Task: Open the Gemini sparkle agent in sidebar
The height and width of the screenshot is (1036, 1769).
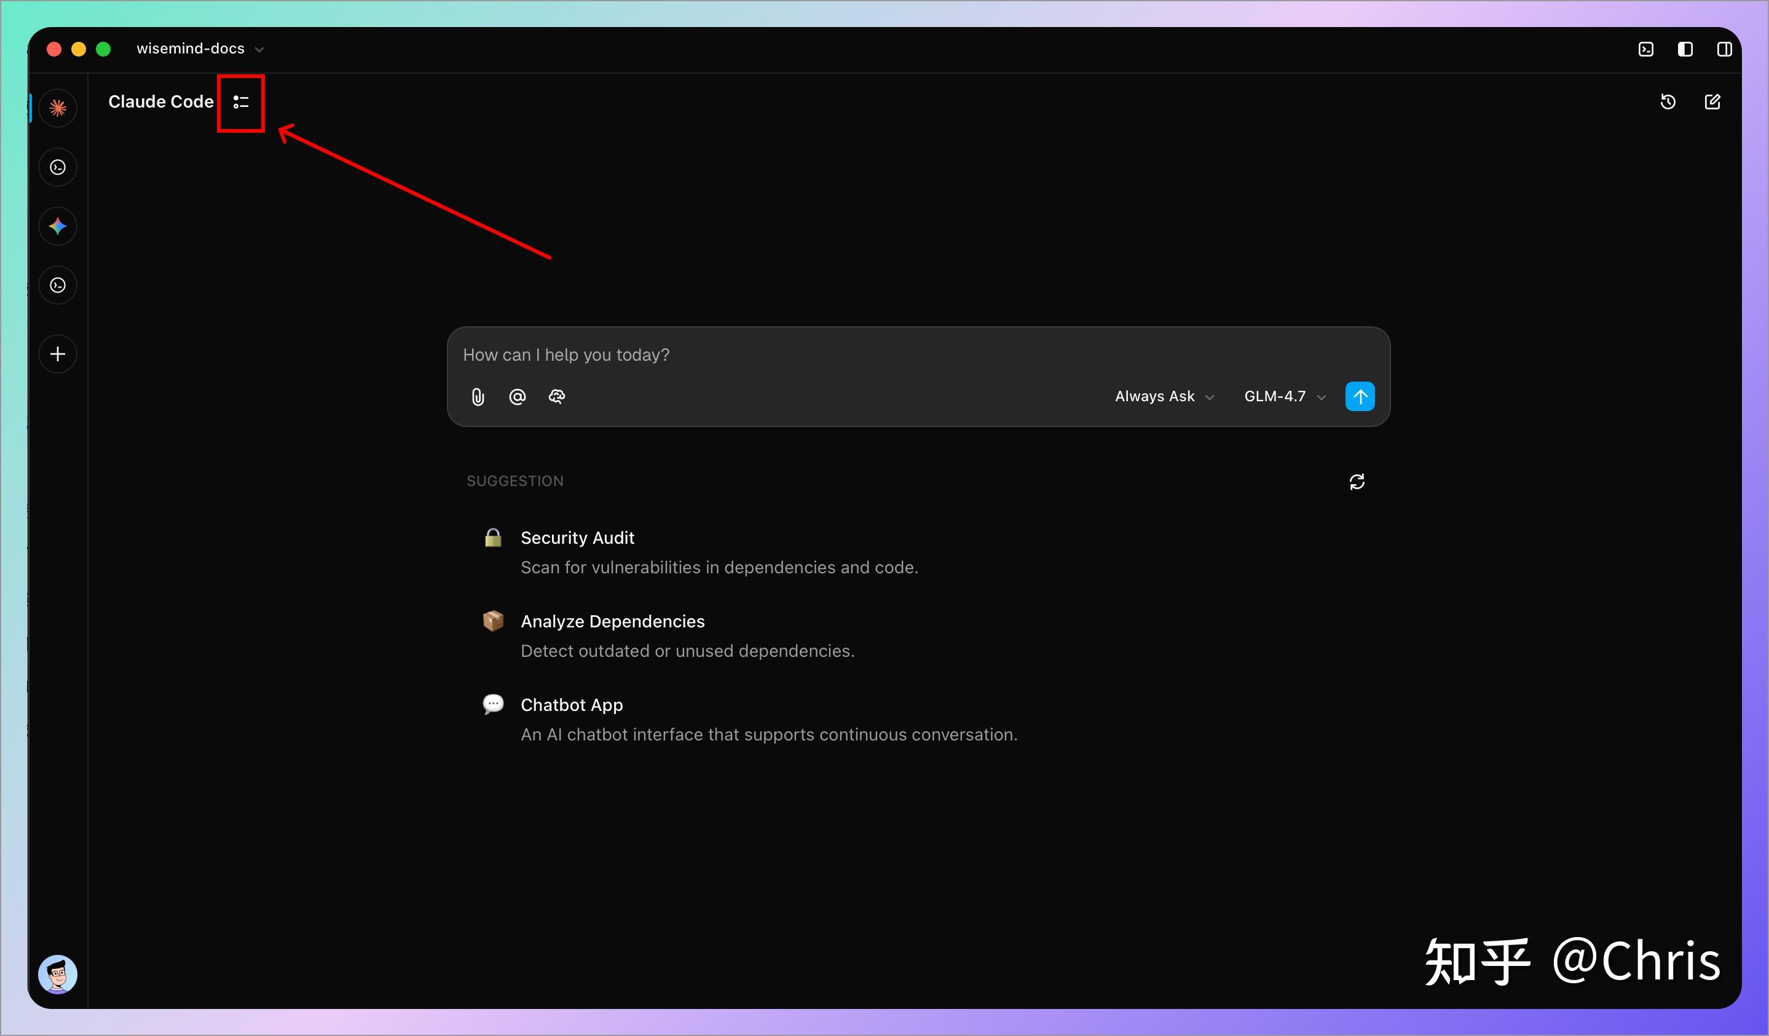Action: pos(58,226)
